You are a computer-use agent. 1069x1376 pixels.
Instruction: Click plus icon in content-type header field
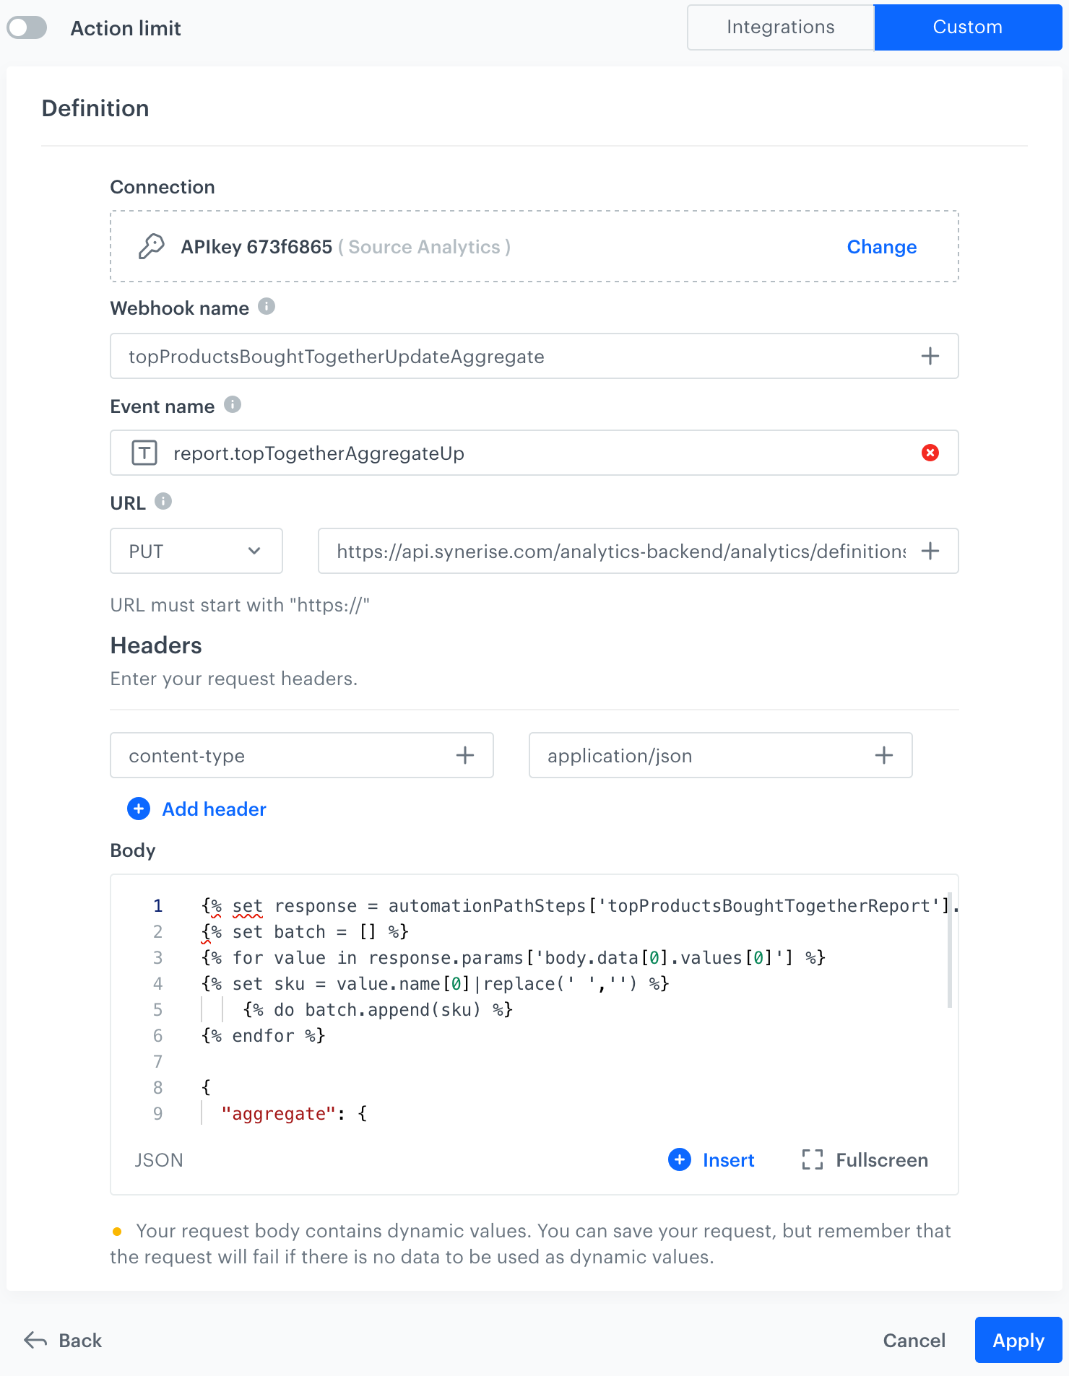click(465, 755)
